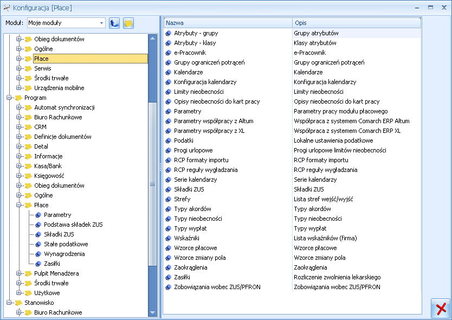The width and height of the screenshot is (452, 320).
Task: Select the Detal folder in tree
Action: click(41, 146)
